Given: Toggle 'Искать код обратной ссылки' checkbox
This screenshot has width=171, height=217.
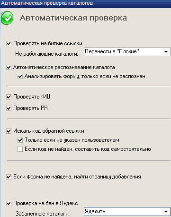Looking at the screenshot, I should click(9, 131).
